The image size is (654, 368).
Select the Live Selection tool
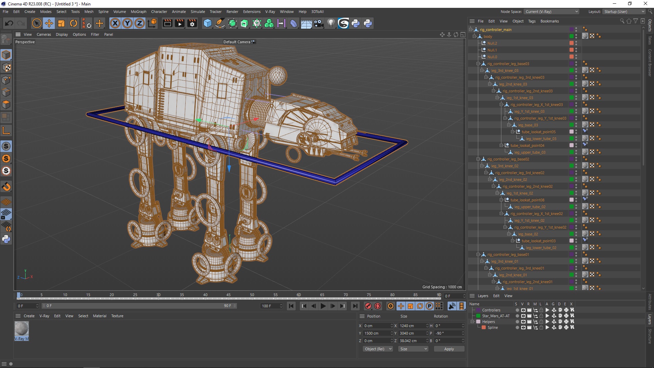(x=36, y=23)
